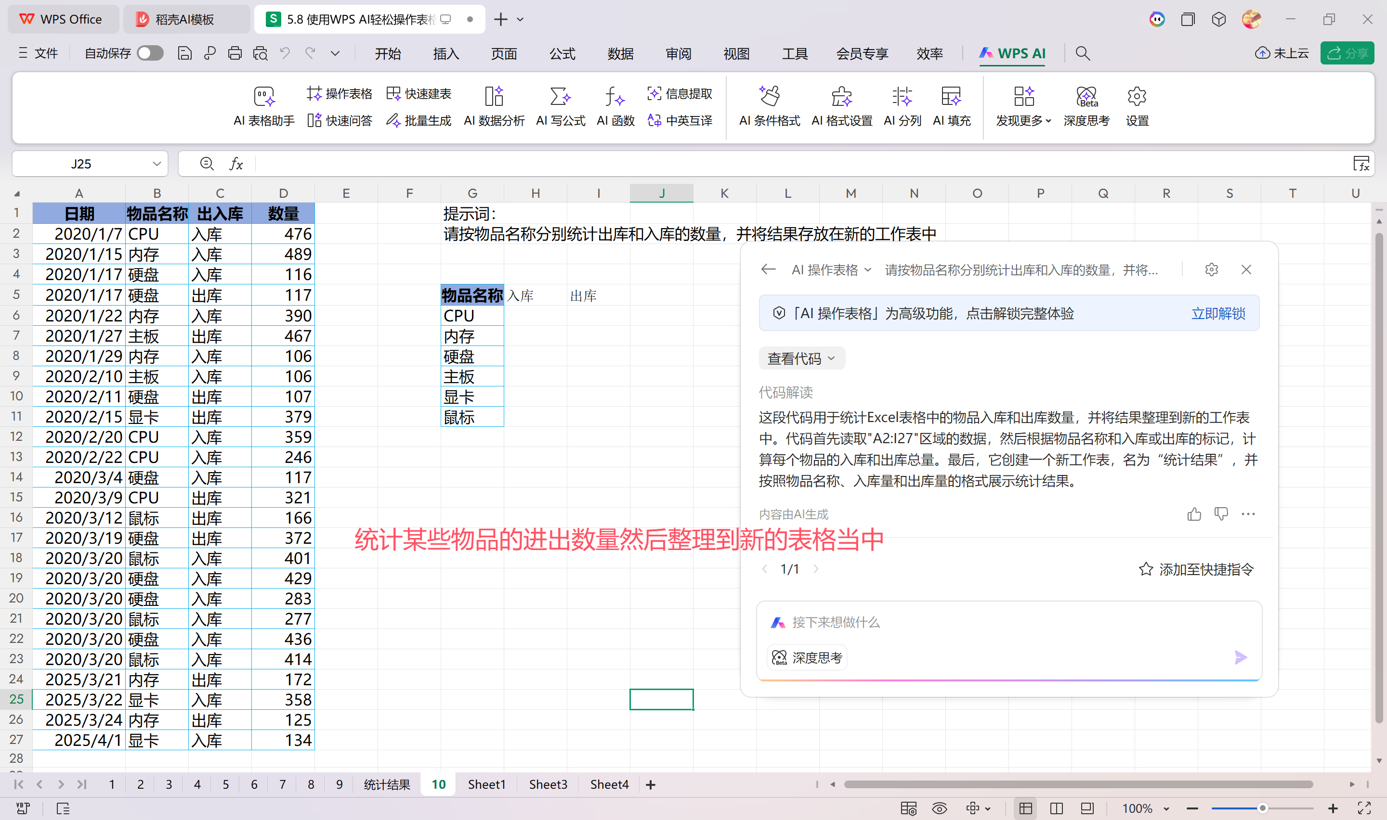
Task: Launch 快速建表 tool
Action: click(x=419, y=93)
